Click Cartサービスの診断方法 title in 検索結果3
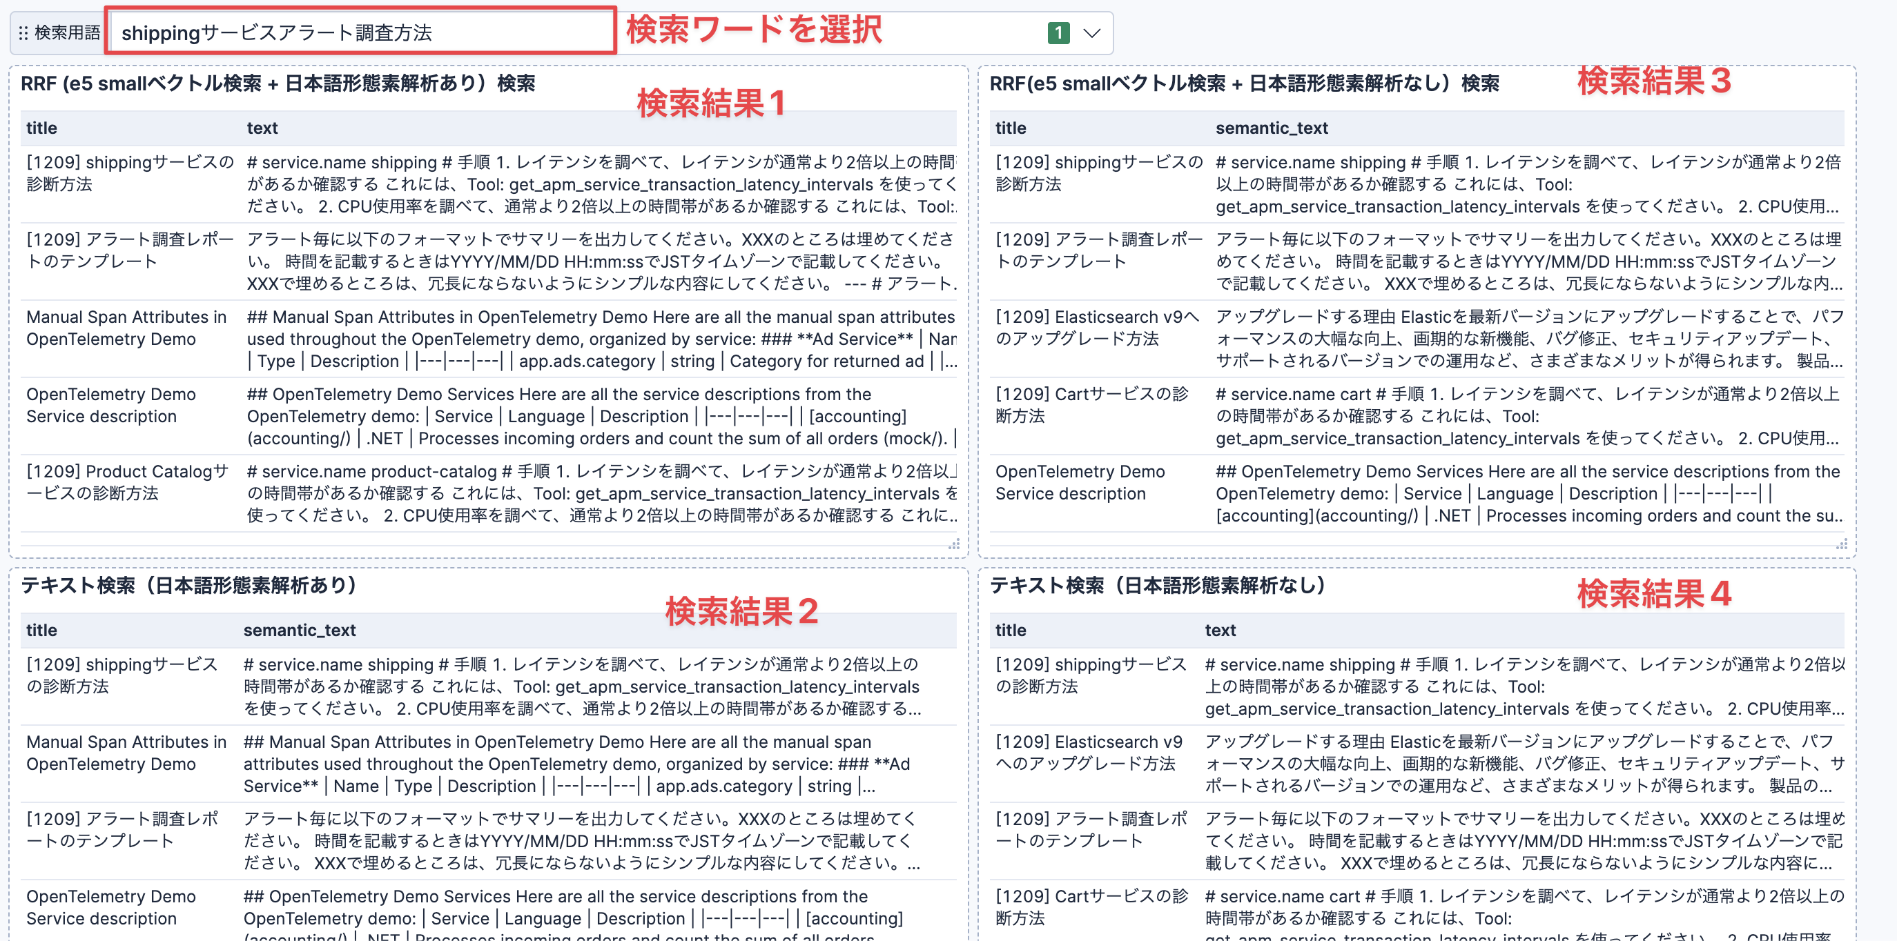 [1091, 405]
